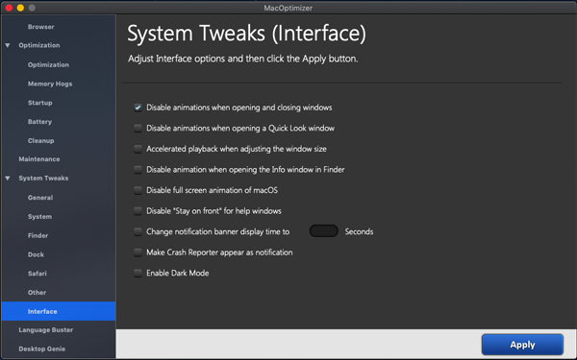The image size is (577, 360).
Task: Click the "Seconds" label beside the field
Action: (359, 231)
